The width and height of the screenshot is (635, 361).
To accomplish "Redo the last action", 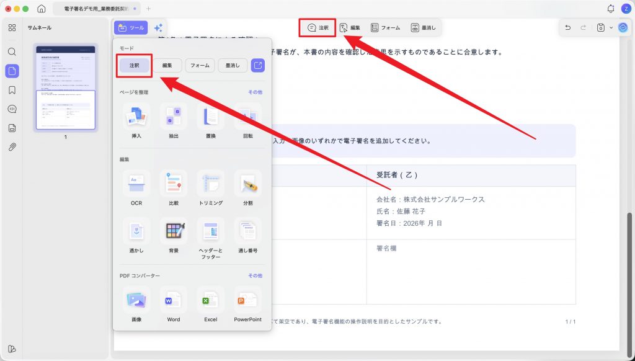I will (x=583, y=27).
